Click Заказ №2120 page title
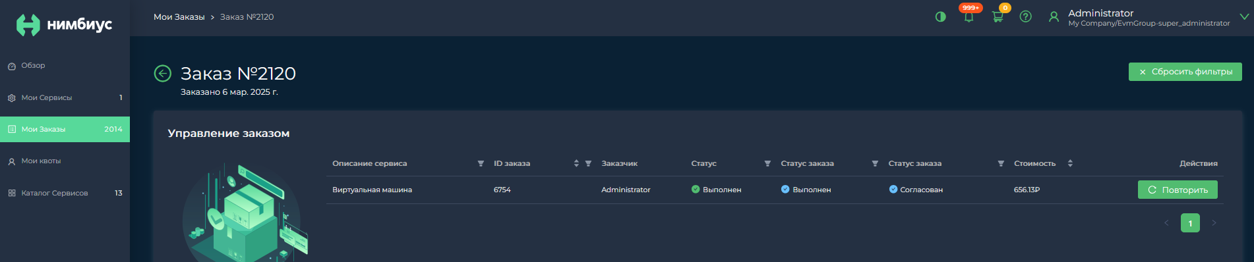The width and height of the screenshot is (1254, 262). coord(238,73)
